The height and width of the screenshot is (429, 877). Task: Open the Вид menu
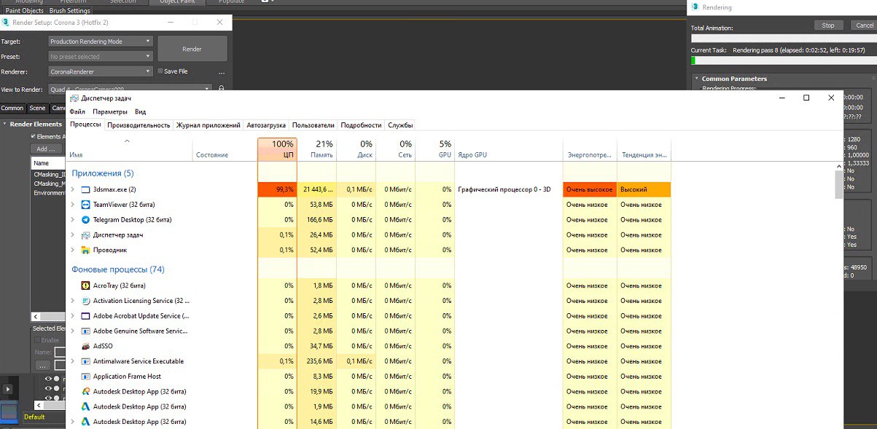pos(141,111)
